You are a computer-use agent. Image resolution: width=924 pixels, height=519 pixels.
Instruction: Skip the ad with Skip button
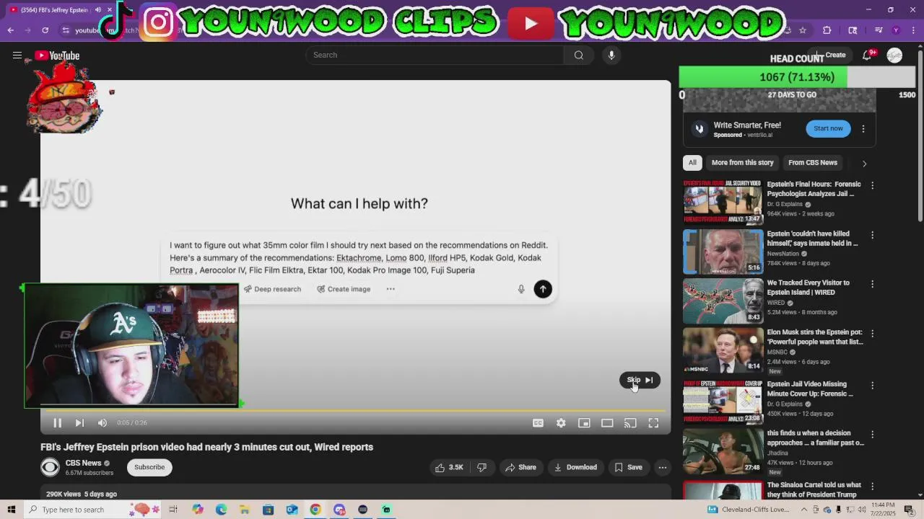coord(640,380)
